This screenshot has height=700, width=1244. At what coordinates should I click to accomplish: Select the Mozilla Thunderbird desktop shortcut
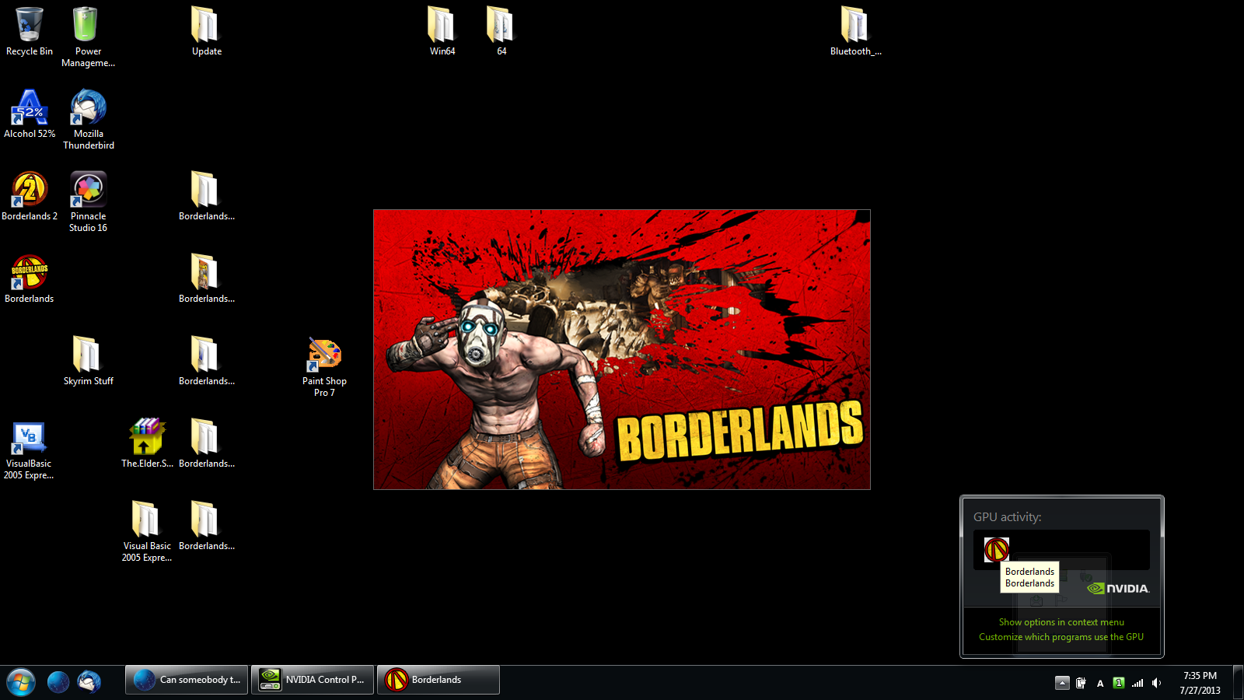point(89,119)
